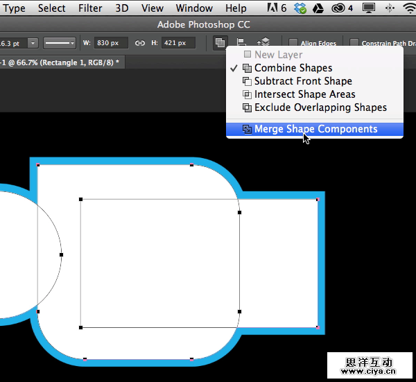
Task: Click the display mirroring menu bar icon
Action: 369,8
